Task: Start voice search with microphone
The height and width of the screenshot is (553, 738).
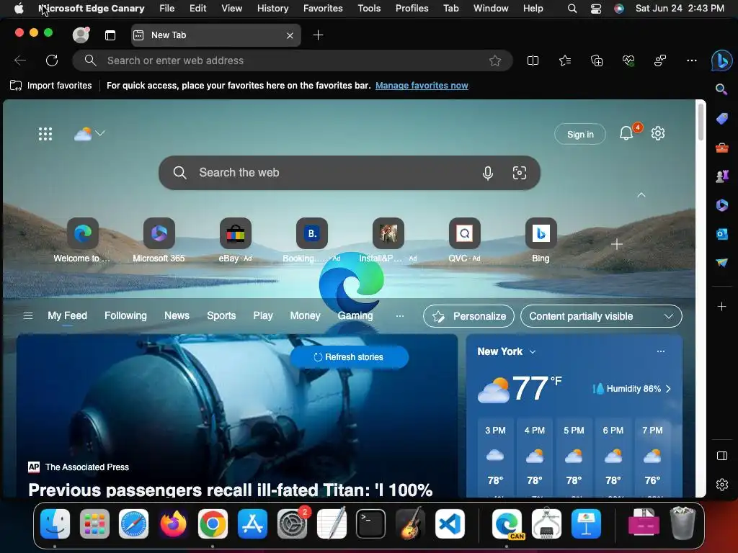Action: coord(488,173)
